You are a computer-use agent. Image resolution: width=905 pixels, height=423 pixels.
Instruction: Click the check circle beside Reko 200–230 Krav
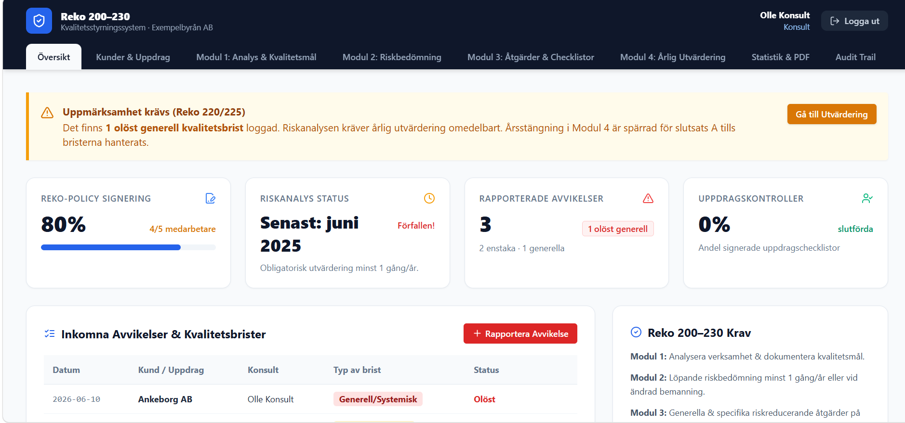pos(636,332)
